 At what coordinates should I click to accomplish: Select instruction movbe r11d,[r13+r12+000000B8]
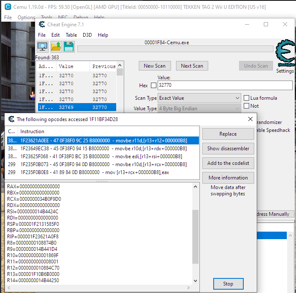click(x=103, y=141)
